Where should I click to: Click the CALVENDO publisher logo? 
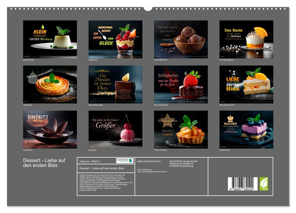(123, 160)
